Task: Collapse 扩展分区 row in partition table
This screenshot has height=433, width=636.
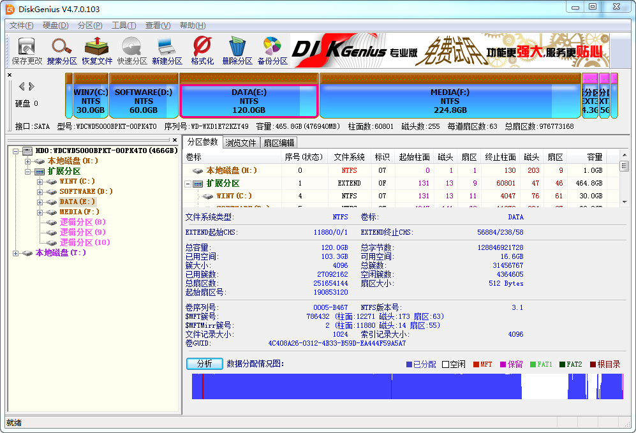Action: (188, 184)
